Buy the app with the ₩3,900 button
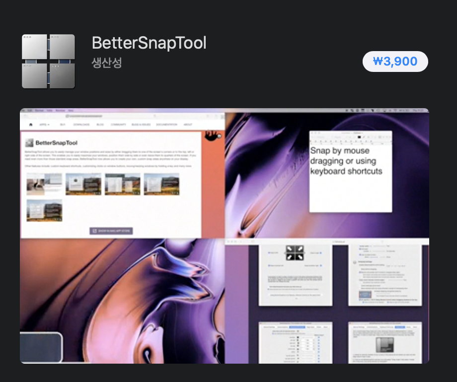Viewport: 457px width, 382px height. coord(395,62)
